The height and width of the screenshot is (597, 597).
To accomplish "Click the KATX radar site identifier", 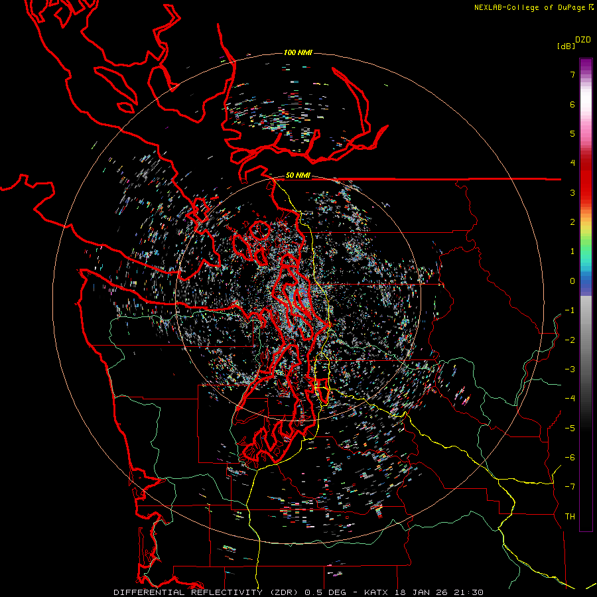I will tap(376, 592).
